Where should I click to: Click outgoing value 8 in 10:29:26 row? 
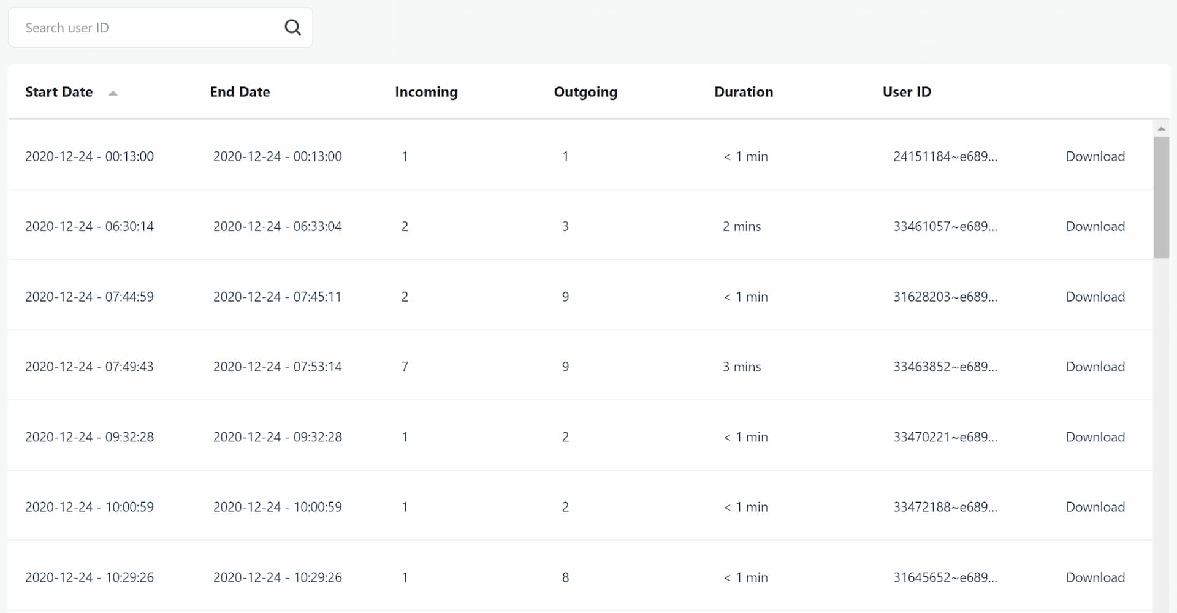click(565, 577)
